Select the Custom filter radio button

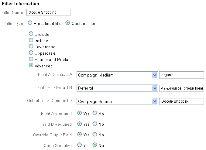(x=68, y=23)
